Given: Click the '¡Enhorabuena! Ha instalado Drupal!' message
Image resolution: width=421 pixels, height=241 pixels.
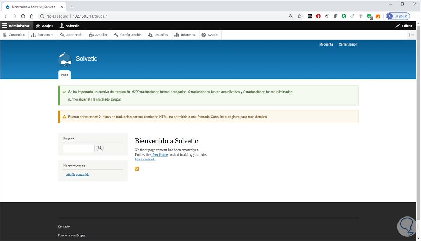Looking at the screenshot, I should [95, 99].
